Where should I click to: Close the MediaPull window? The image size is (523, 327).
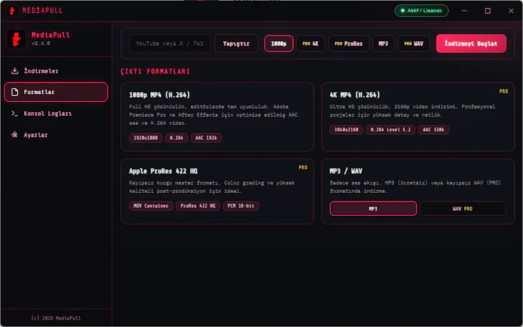[511, 10]
